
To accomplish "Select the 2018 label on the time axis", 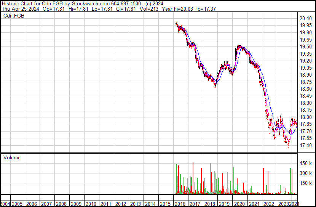I will coord(210,204).
